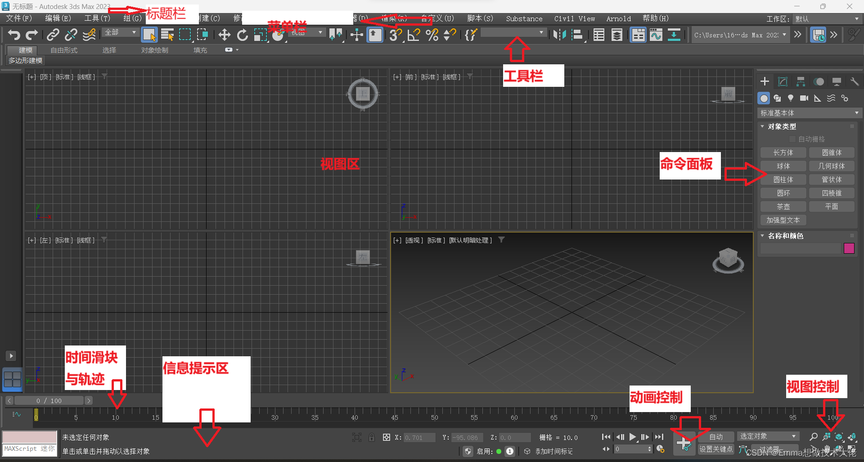Image resolution: width=864 pixels, height=462 pixels.
Task: Click the Undo arrow icon
Action: click(14, 35)
